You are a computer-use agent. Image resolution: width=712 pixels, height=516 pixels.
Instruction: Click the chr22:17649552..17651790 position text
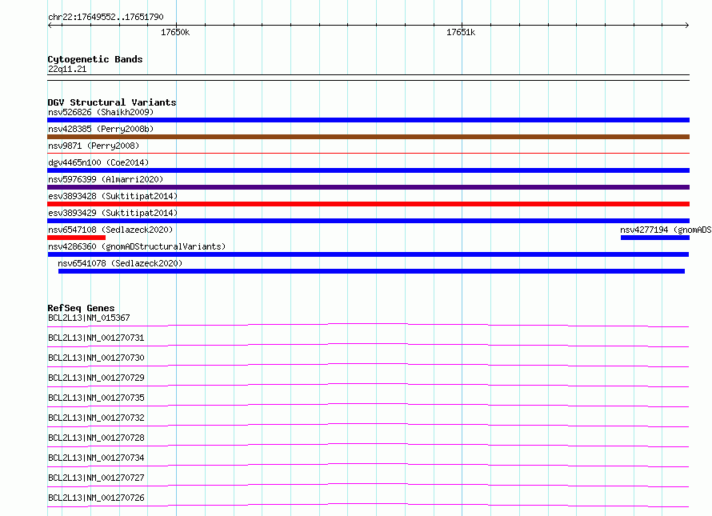(106, 18)
